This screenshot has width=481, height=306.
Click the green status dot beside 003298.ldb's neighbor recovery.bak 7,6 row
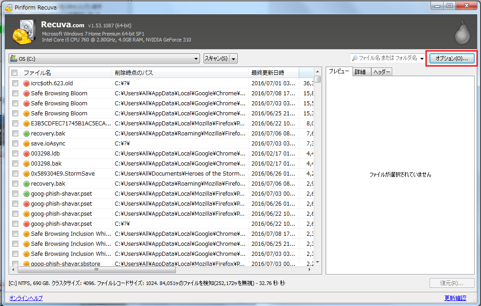26,133
